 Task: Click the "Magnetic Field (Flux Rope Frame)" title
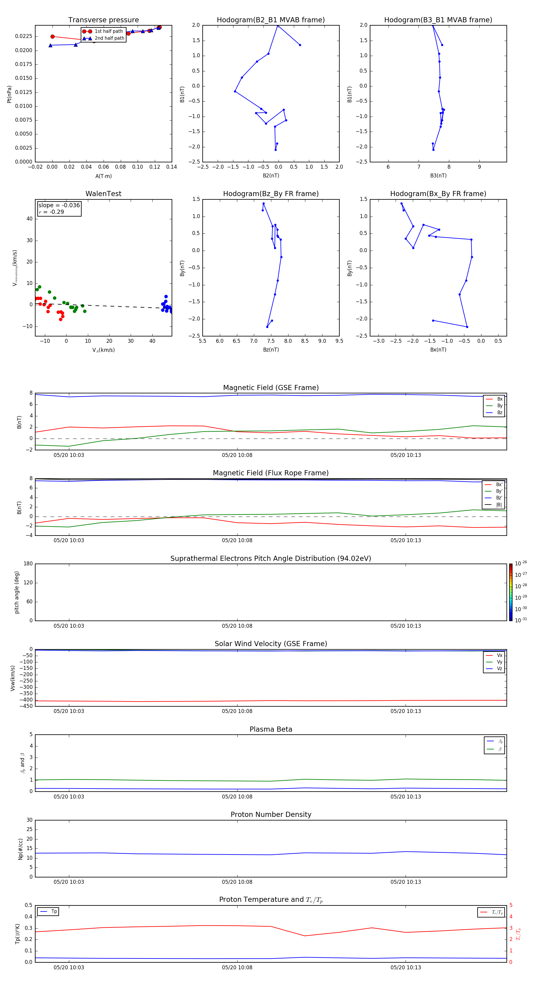coord(271,473)
